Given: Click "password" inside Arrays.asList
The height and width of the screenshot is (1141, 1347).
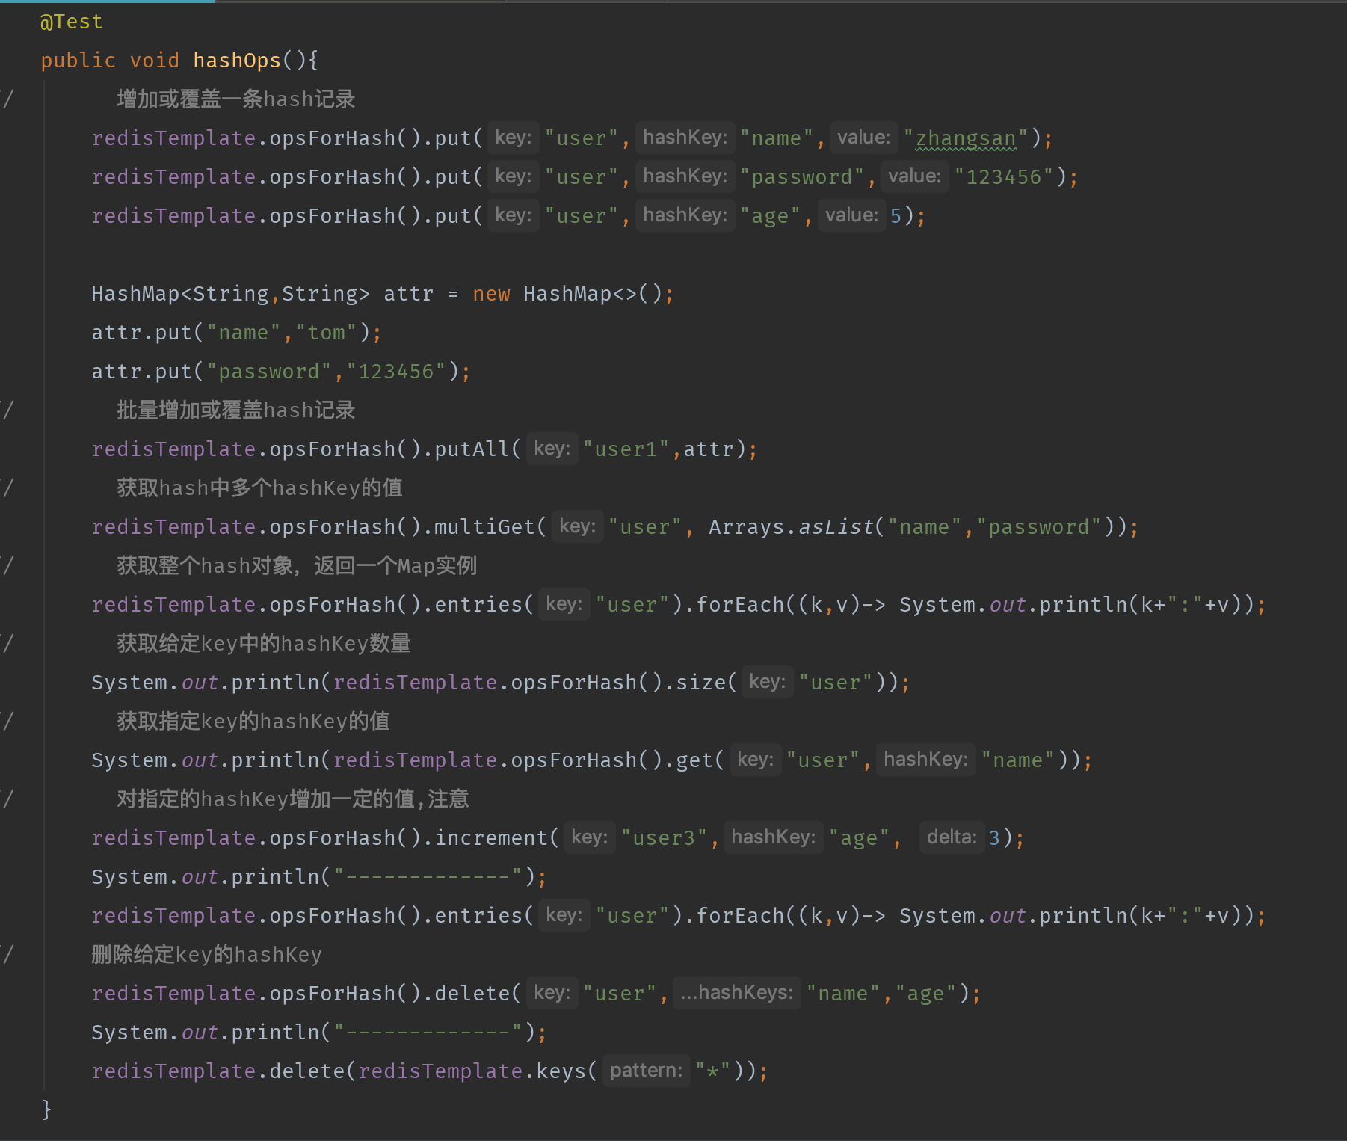Looking at the screenshot, I should click(1038, 527).
